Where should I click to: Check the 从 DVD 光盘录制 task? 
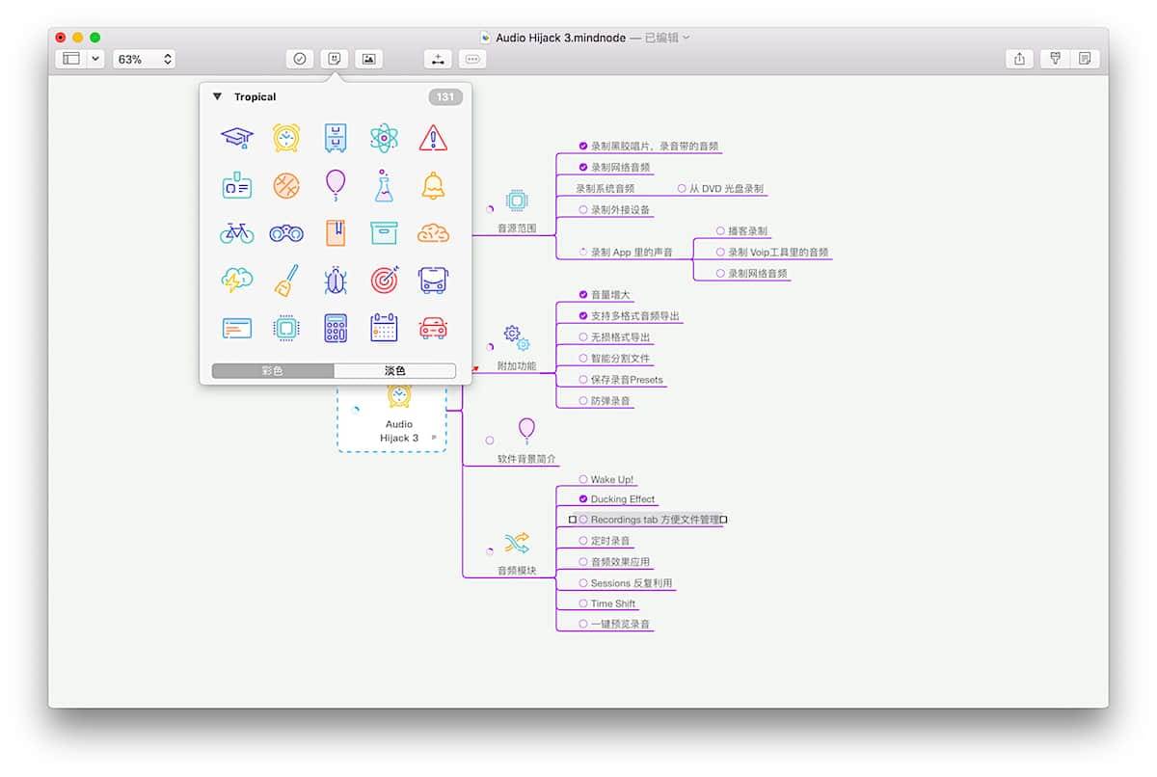682,189
